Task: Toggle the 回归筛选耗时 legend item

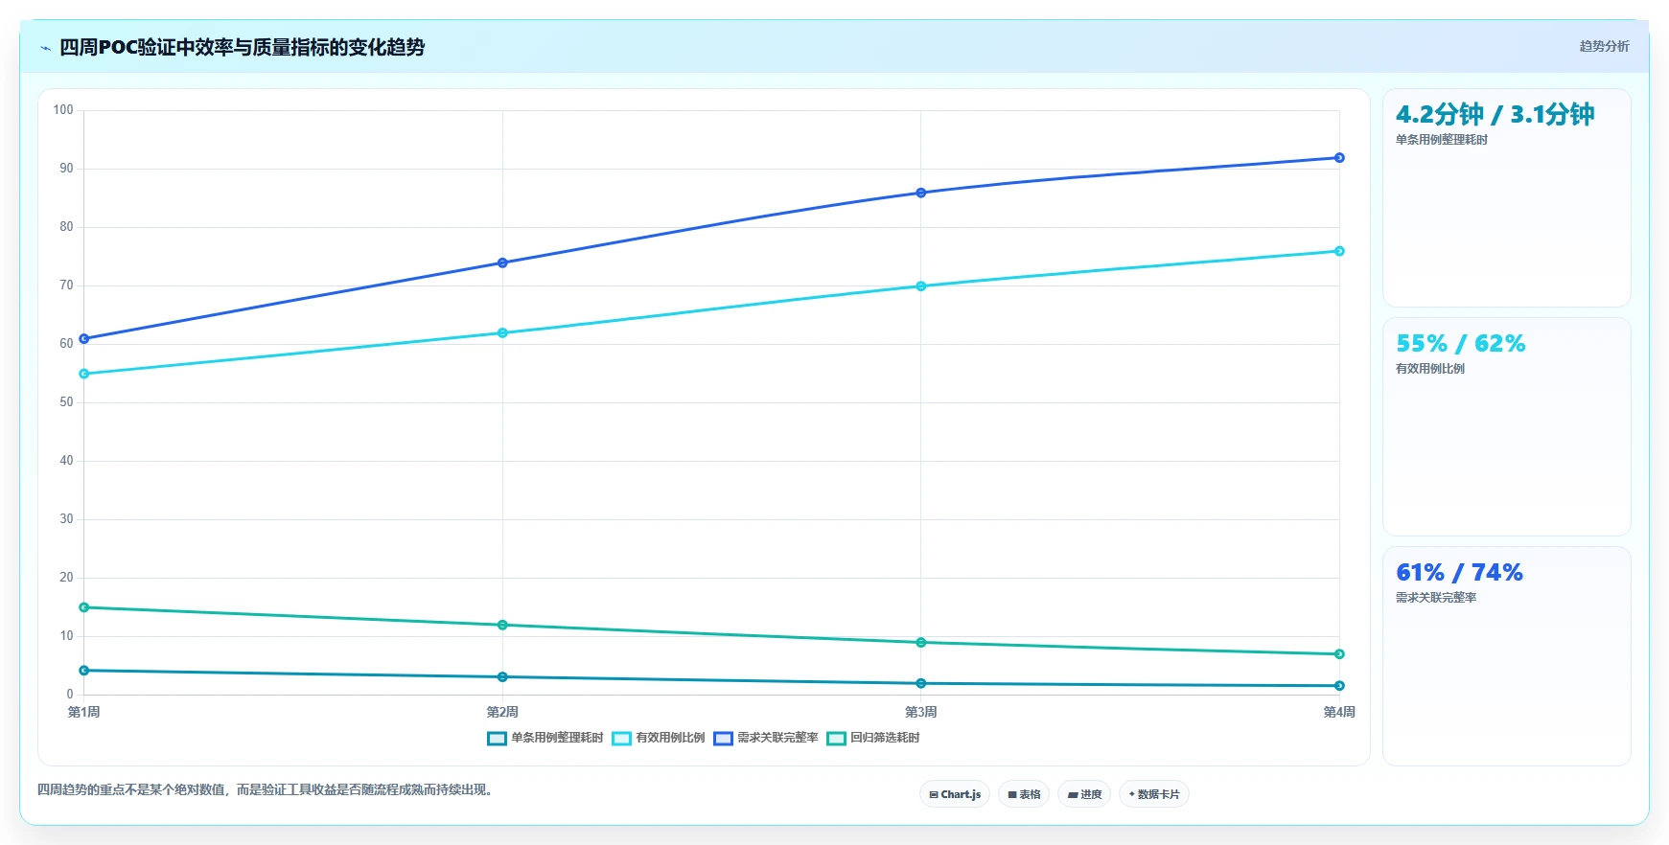Action: (x=873, y=738)
